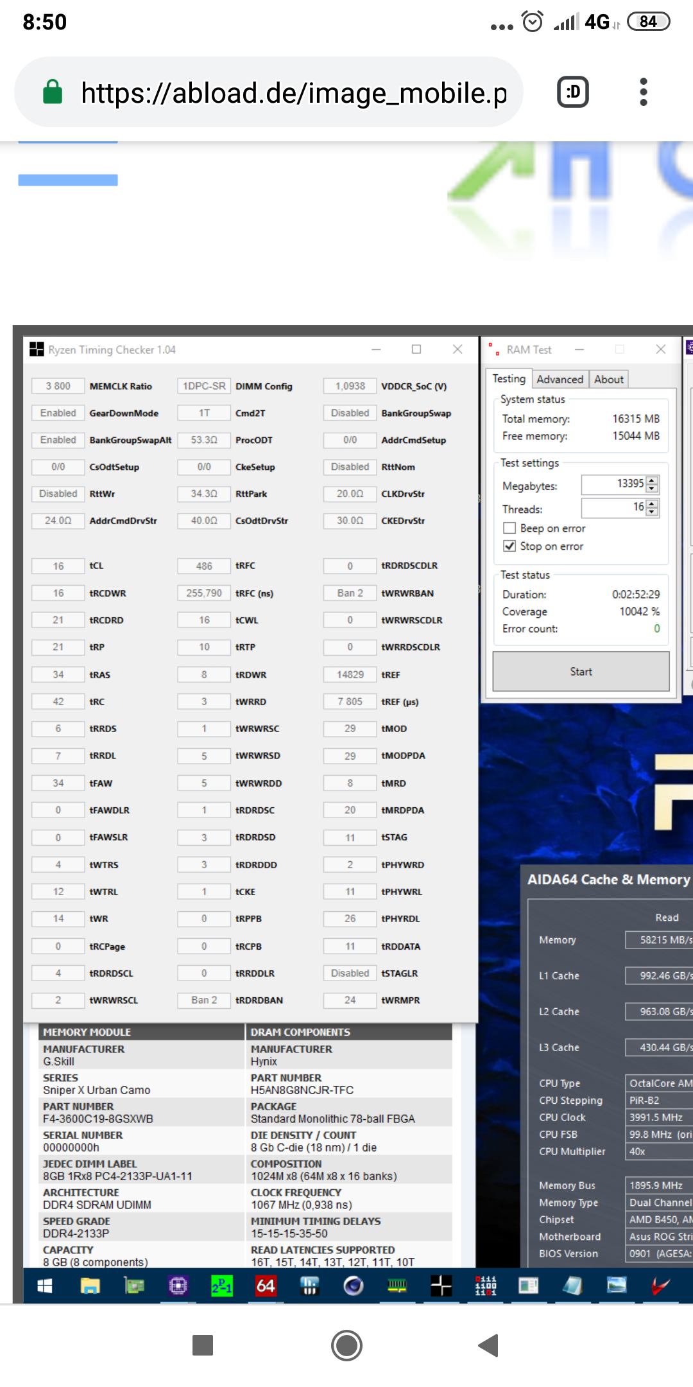Click the Ryzen Timing Checker title icon
Screen dimensions: 693x1387
click(37, 349)
